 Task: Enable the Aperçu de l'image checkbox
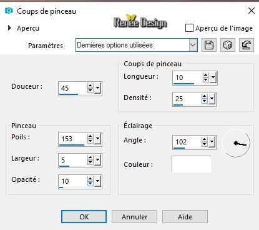point(189,28)
